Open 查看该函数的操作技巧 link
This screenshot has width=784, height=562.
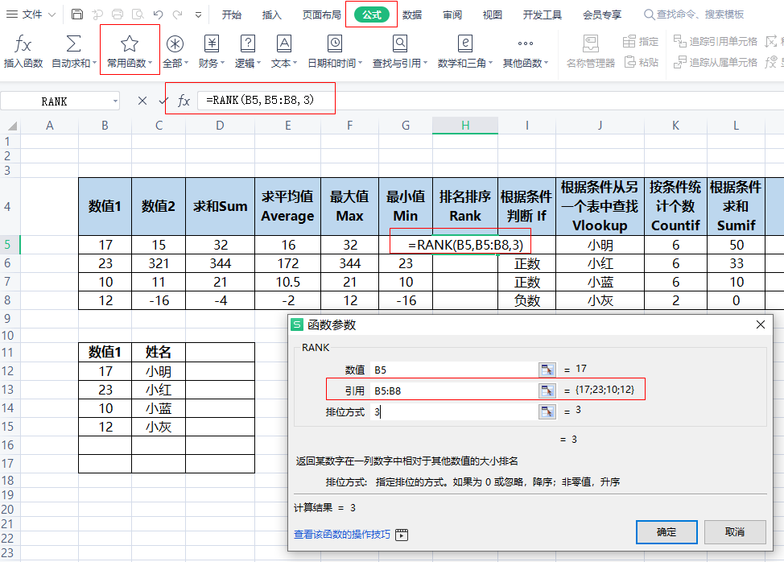(x=342, y=535)
